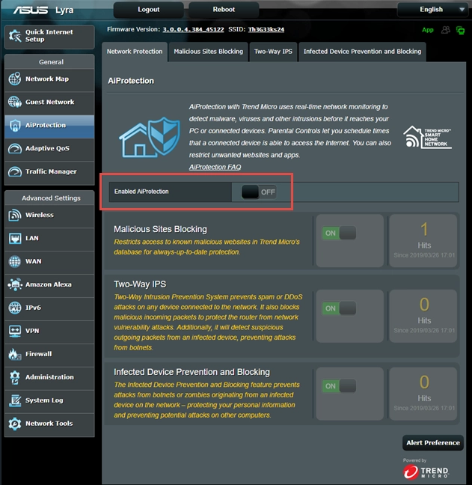
Task: Click the WAN globe icon
Action: 15,261
